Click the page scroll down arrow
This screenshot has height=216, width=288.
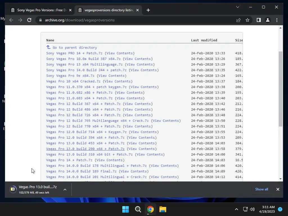coord(280,179)
